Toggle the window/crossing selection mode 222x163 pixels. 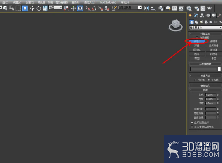pyautogui.click(x=25, y=8)
